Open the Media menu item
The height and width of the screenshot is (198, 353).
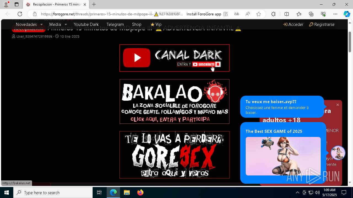[x=55, y=24]
